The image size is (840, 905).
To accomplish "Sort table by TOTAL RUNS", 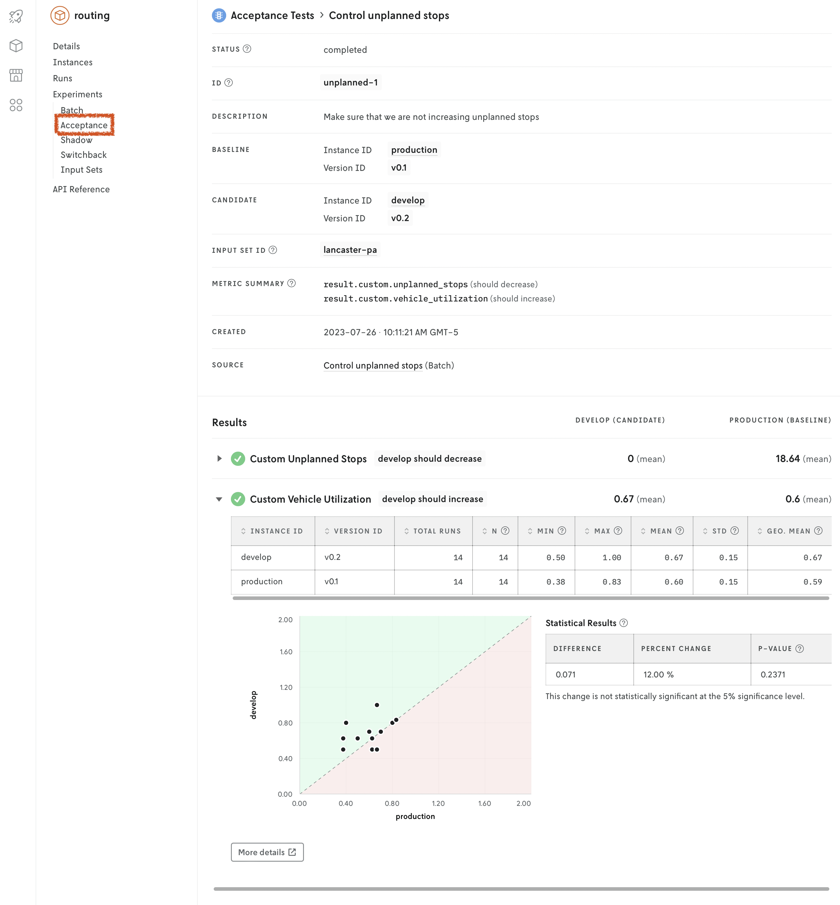I will (406, 531).
